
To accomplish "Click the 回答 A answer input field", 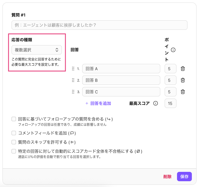I will tap(121, 69).
